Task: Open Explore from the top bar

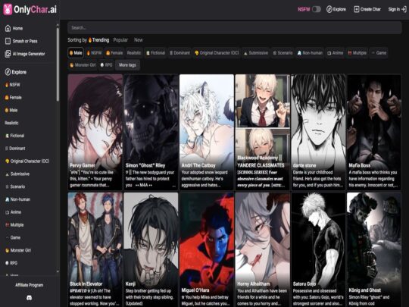Action: [336, 9]
